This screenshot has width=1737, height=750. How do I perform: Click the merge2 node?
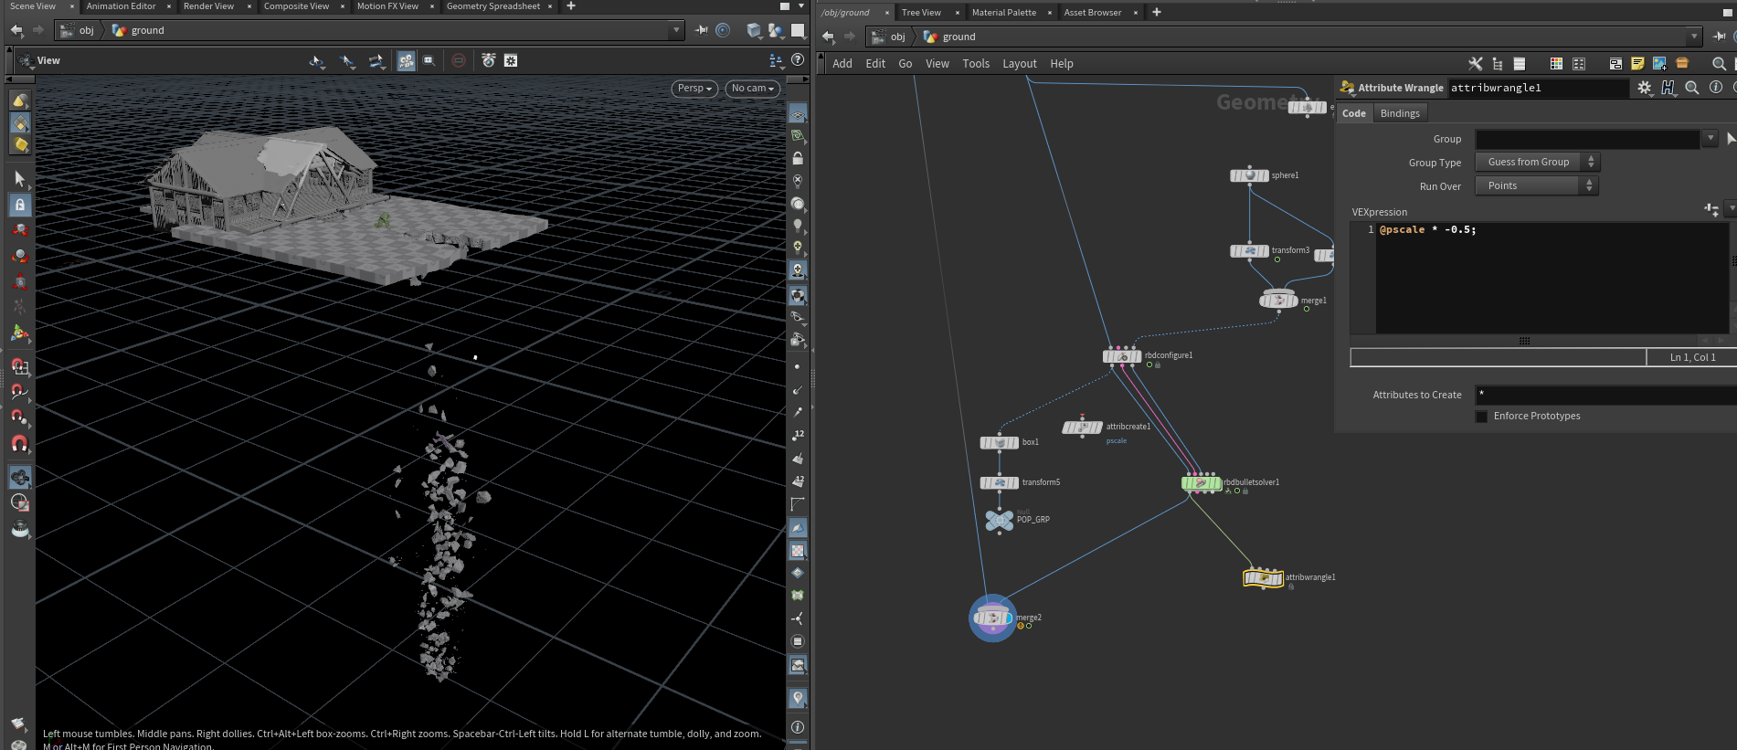point(993,618)
